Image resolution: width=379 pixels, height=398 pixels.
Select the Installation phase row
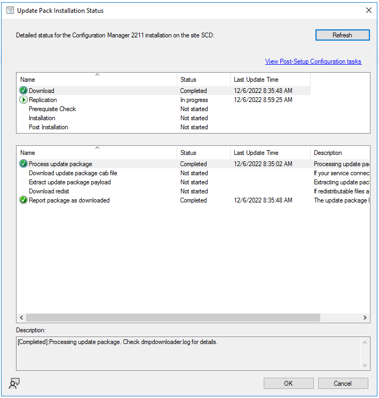coord(164,118)
